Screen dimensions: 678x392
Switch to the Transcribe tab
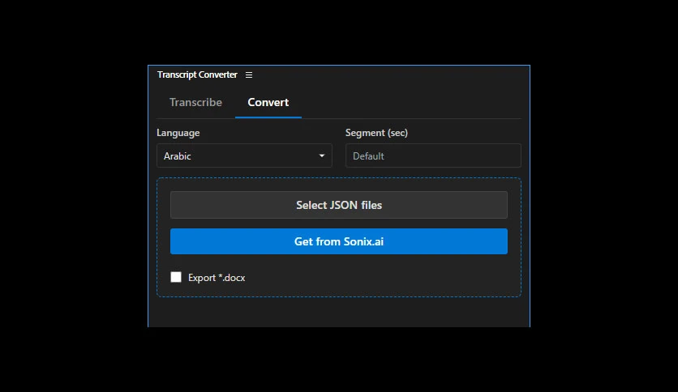(195, 102)
